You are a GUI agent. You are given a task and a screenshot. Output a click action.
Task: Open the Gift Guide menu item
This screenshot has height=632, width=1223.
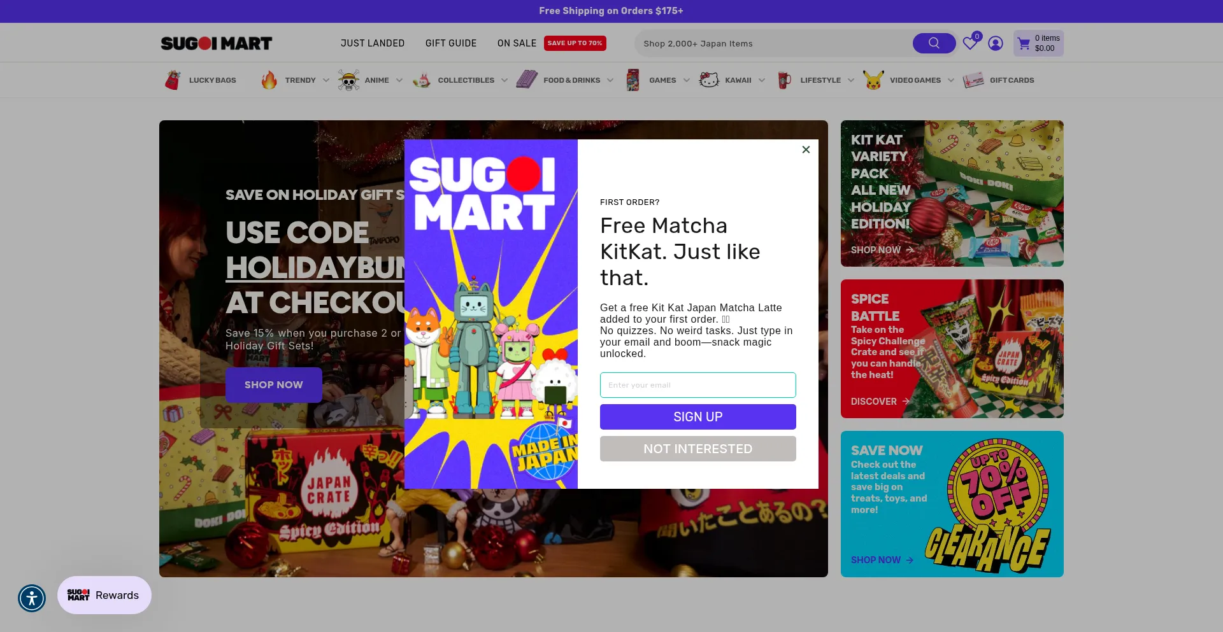pos(451,43)
